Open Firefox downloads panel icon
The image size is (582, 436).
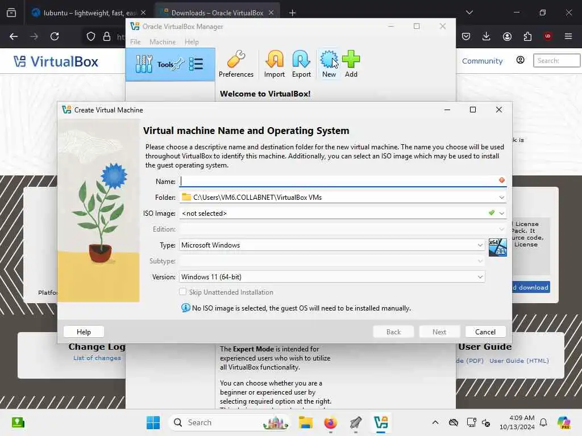tap(487, 36)
